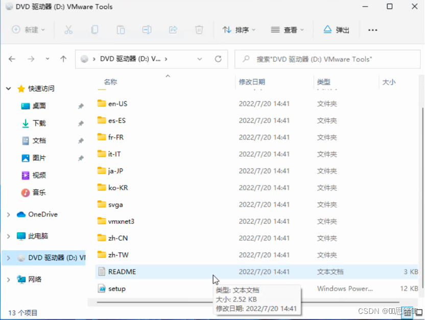The image size is (425, 320).
Task: Select Network (网络) in sidebar
Action: coord(29,279)
